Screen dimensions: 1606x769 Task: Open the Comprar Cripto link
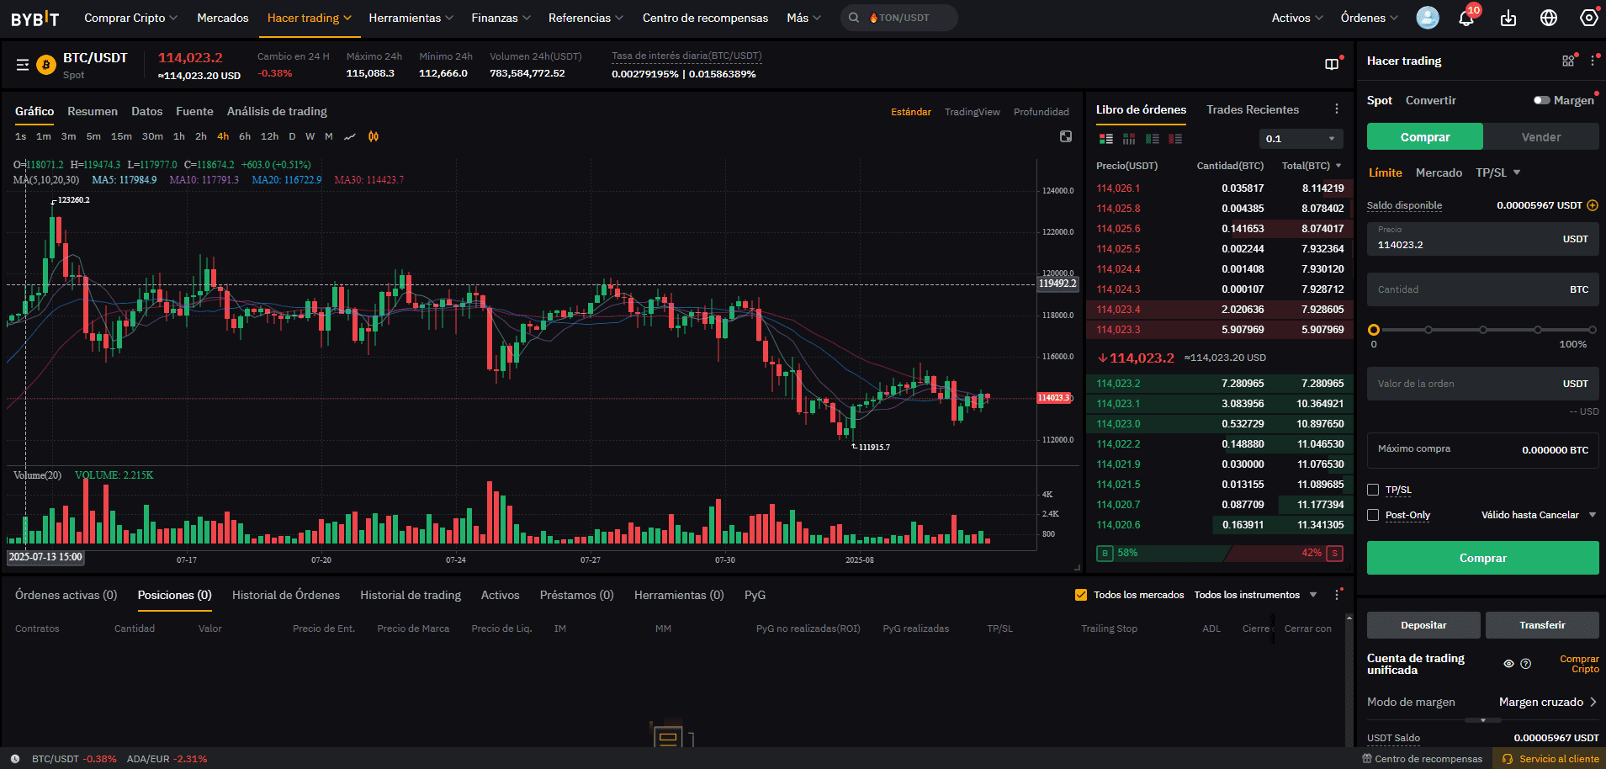pyautogui.click(x=1579, y=664)
